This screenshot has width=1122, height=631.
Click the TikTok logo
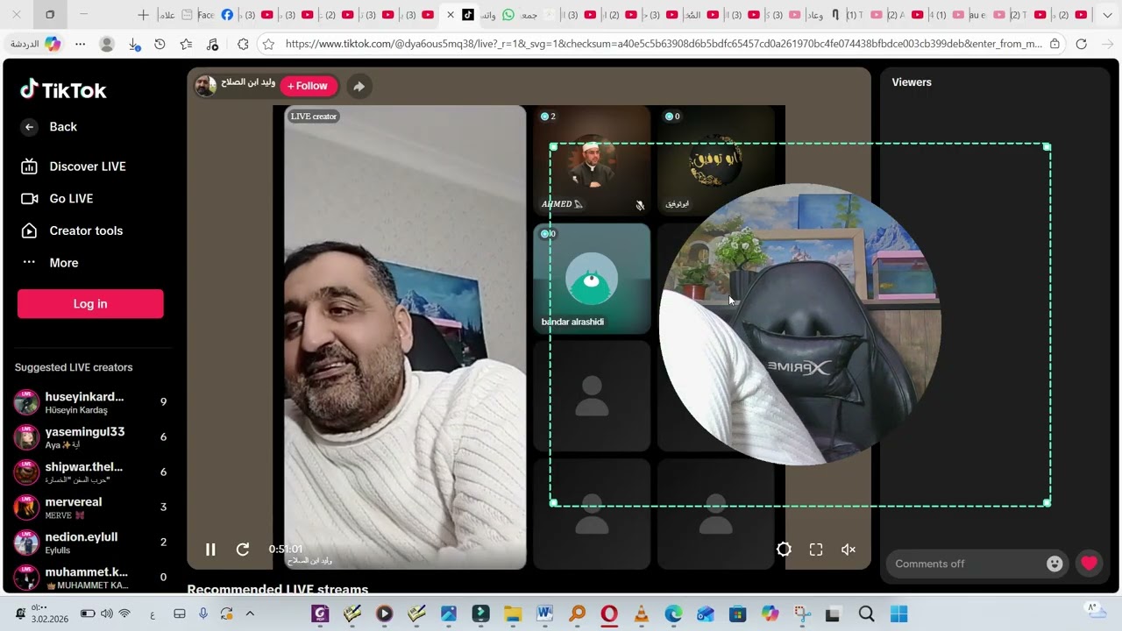[x=63, y=90]
